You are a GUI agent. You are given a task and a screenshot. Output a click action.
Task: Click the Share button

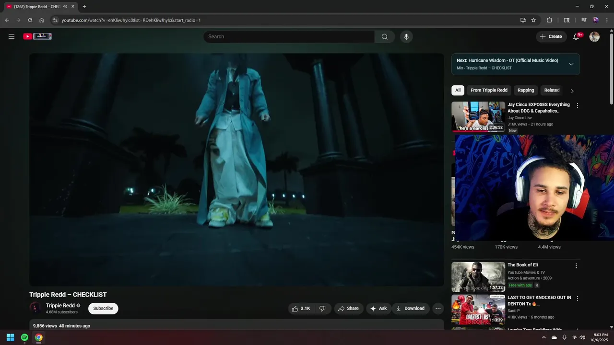[348, 309]
